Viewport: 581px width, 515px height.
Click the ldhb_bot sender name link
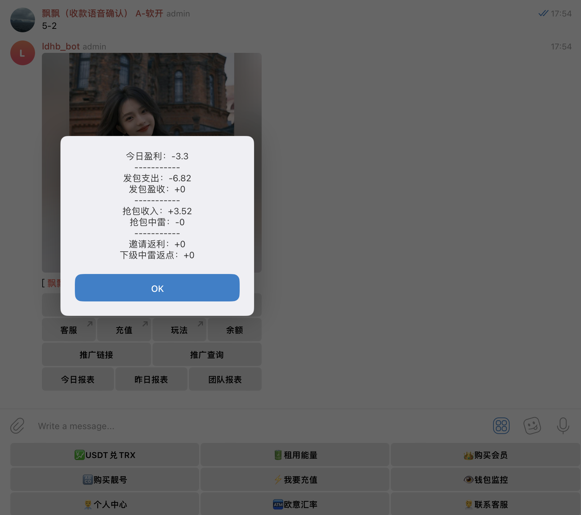[61, 46]
